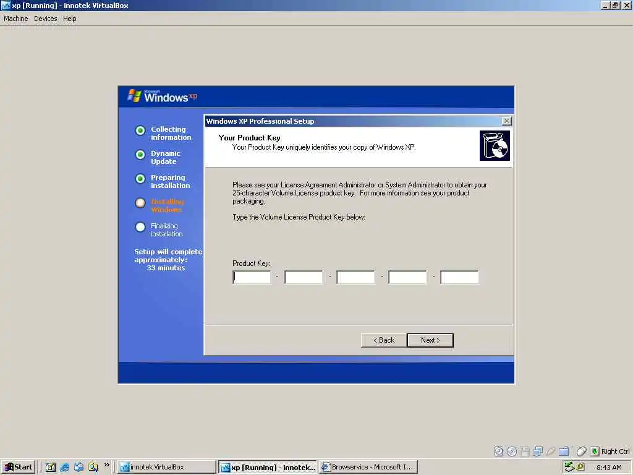Click the Next button in setup
Image resolution: width=633 pixels, height=475 pixels.
point(430,340)
